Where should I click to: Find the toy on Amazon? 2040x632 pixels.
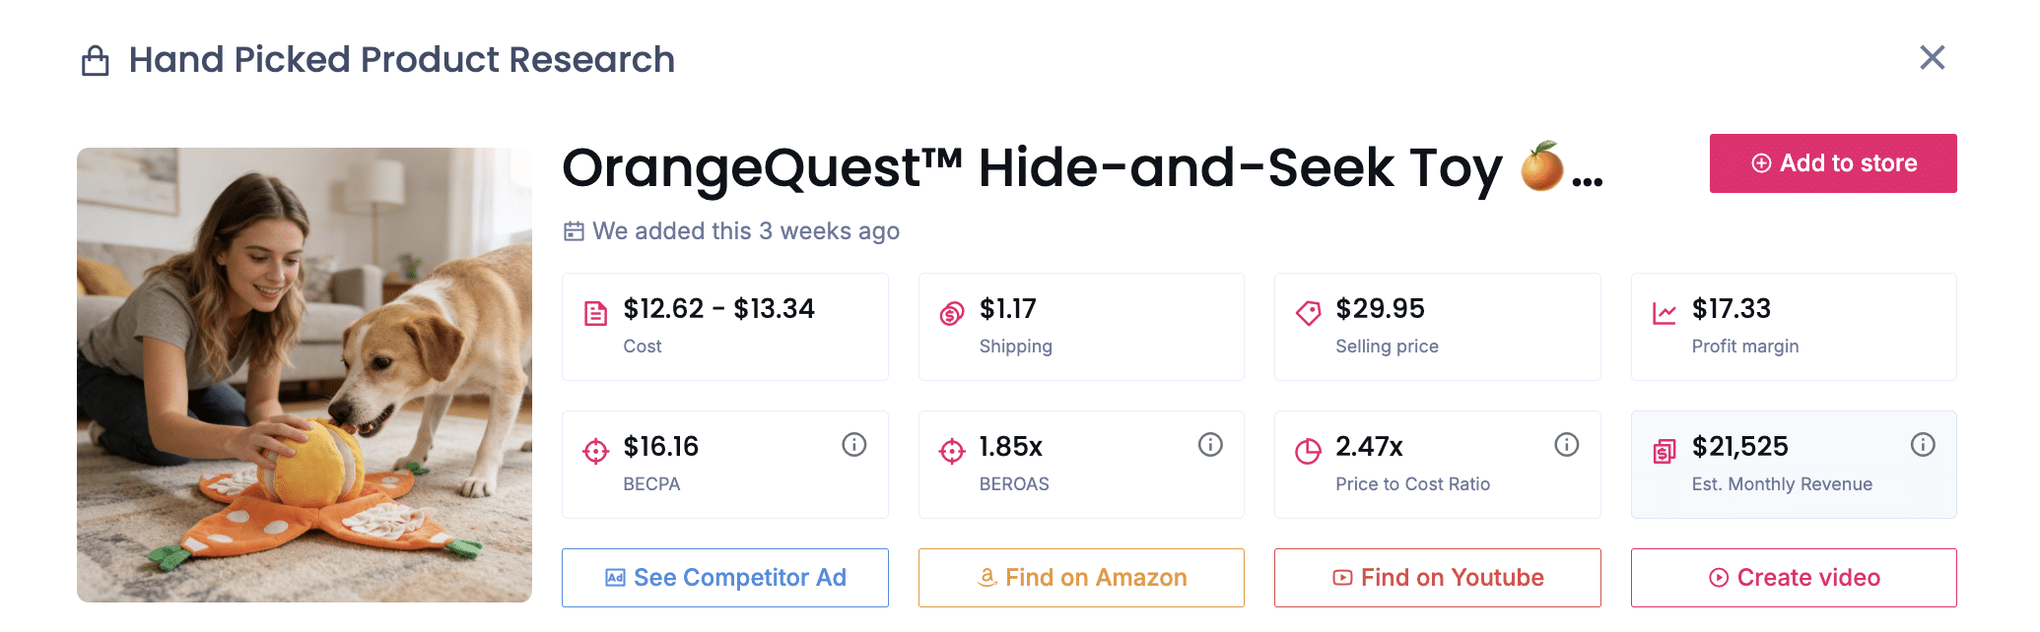[1081, 578]
